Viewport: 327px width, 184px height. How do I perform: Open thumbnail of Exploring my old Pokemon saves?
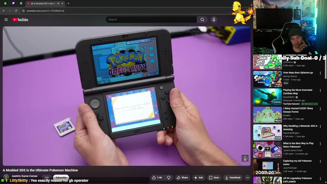(267, 167)
